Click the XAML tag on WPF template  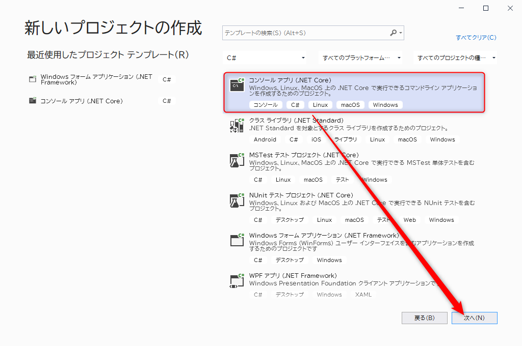(x=363, y=295)
